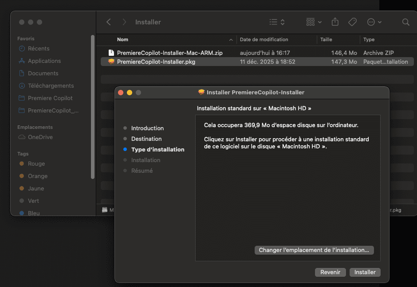Image resolution: width=417 pixels, height=287 pixels.
Task: Open the Finder list view switcher
Action: click(277, 22)
